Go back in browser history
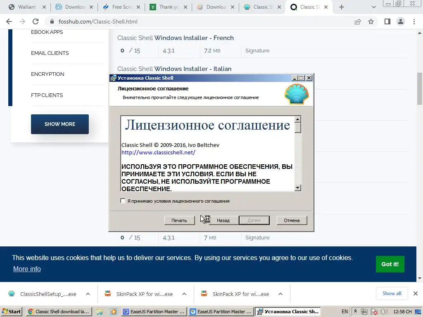423x317 pixels. click(x=9, y=21)
